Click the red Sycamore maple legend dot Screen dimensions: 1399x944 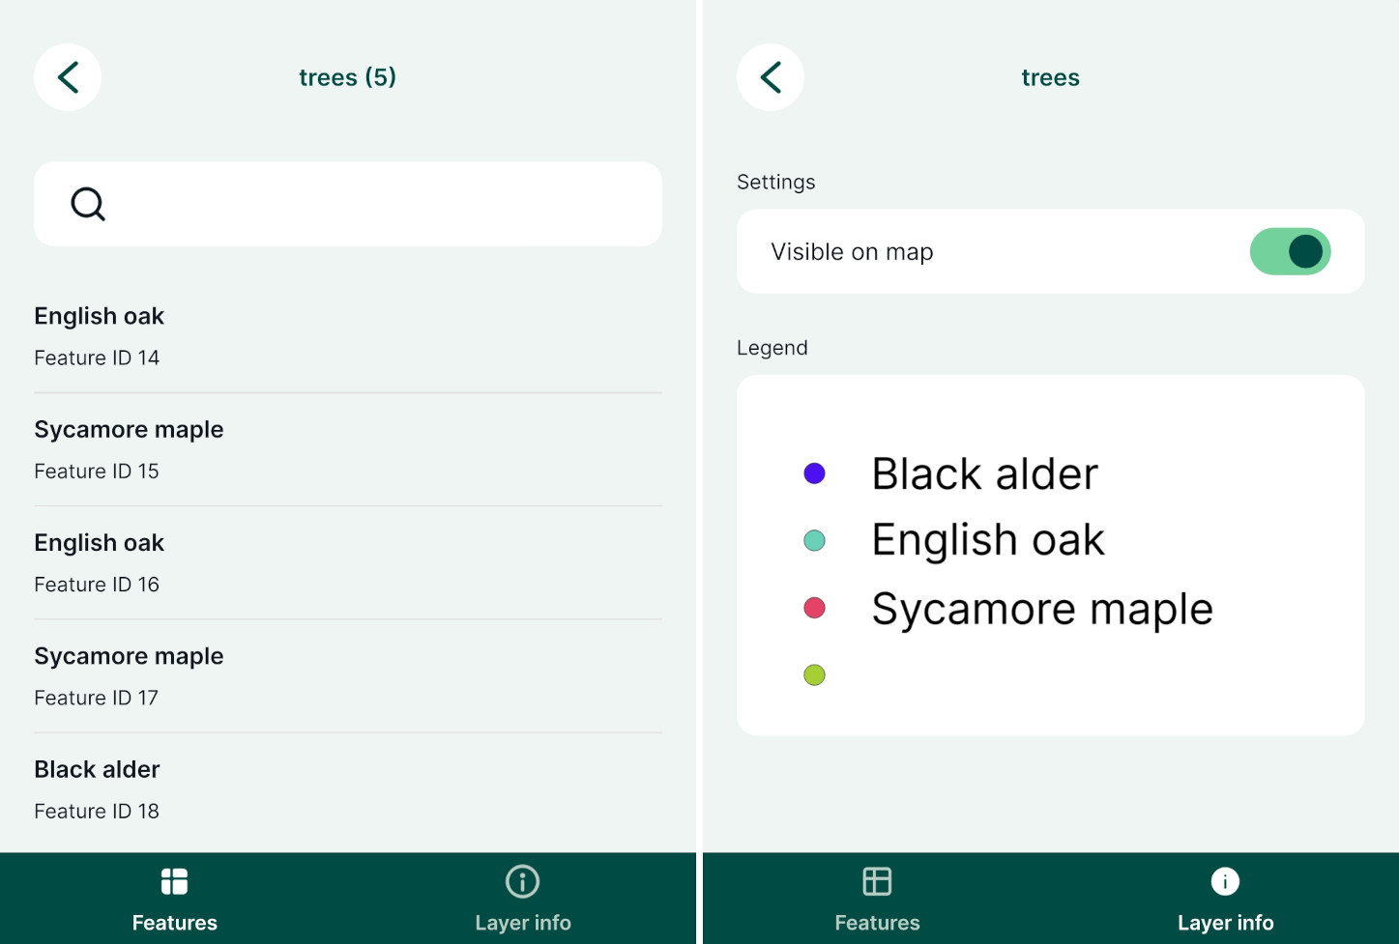click(x=814, y=608)
